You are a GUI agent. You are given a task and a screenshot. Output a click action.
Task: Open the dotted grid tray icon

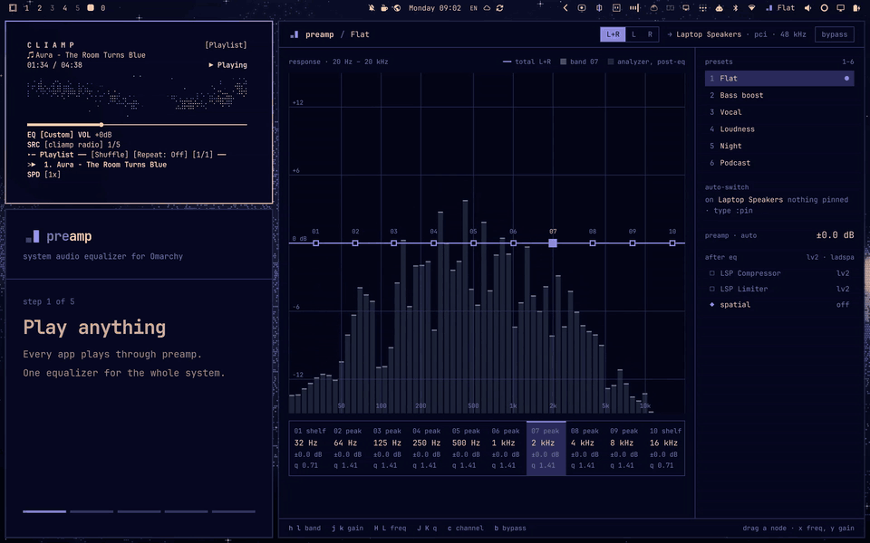point(703,8)
